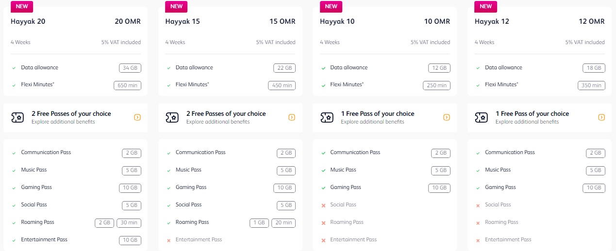Click Entertainment Pass 10 GB tag in Hayyak 20
The width and height of the screenshot is (616, 251).
pos(130,240)
